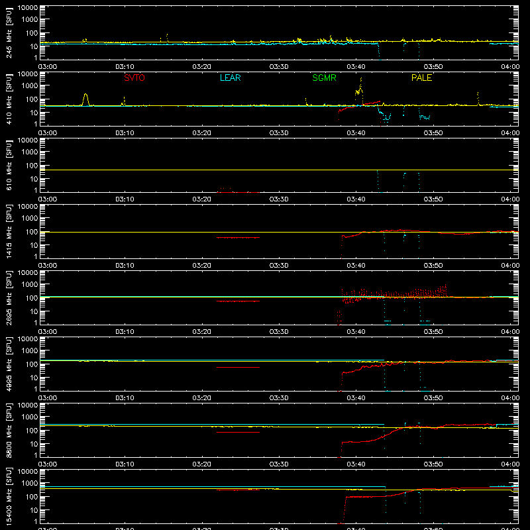Click the red SVTO station legend label
Viewport: 530px width, 530px height.
tap(134, 78)
